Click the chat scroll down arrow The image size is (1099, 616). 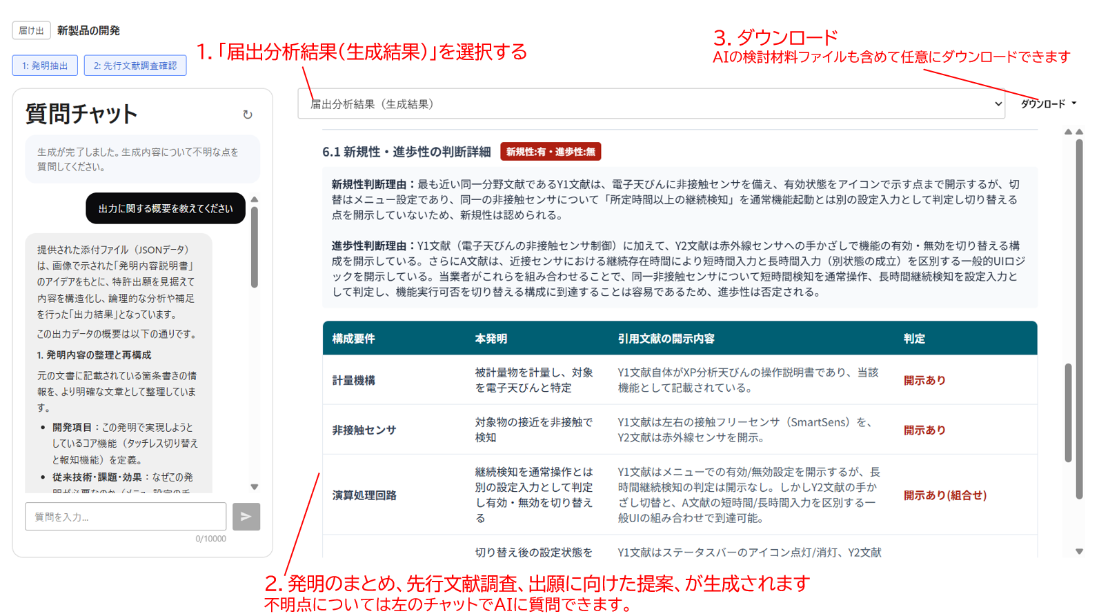[255, 487]
